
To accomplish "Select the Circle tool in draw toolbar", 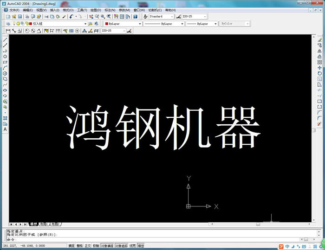I will (5, 73).
